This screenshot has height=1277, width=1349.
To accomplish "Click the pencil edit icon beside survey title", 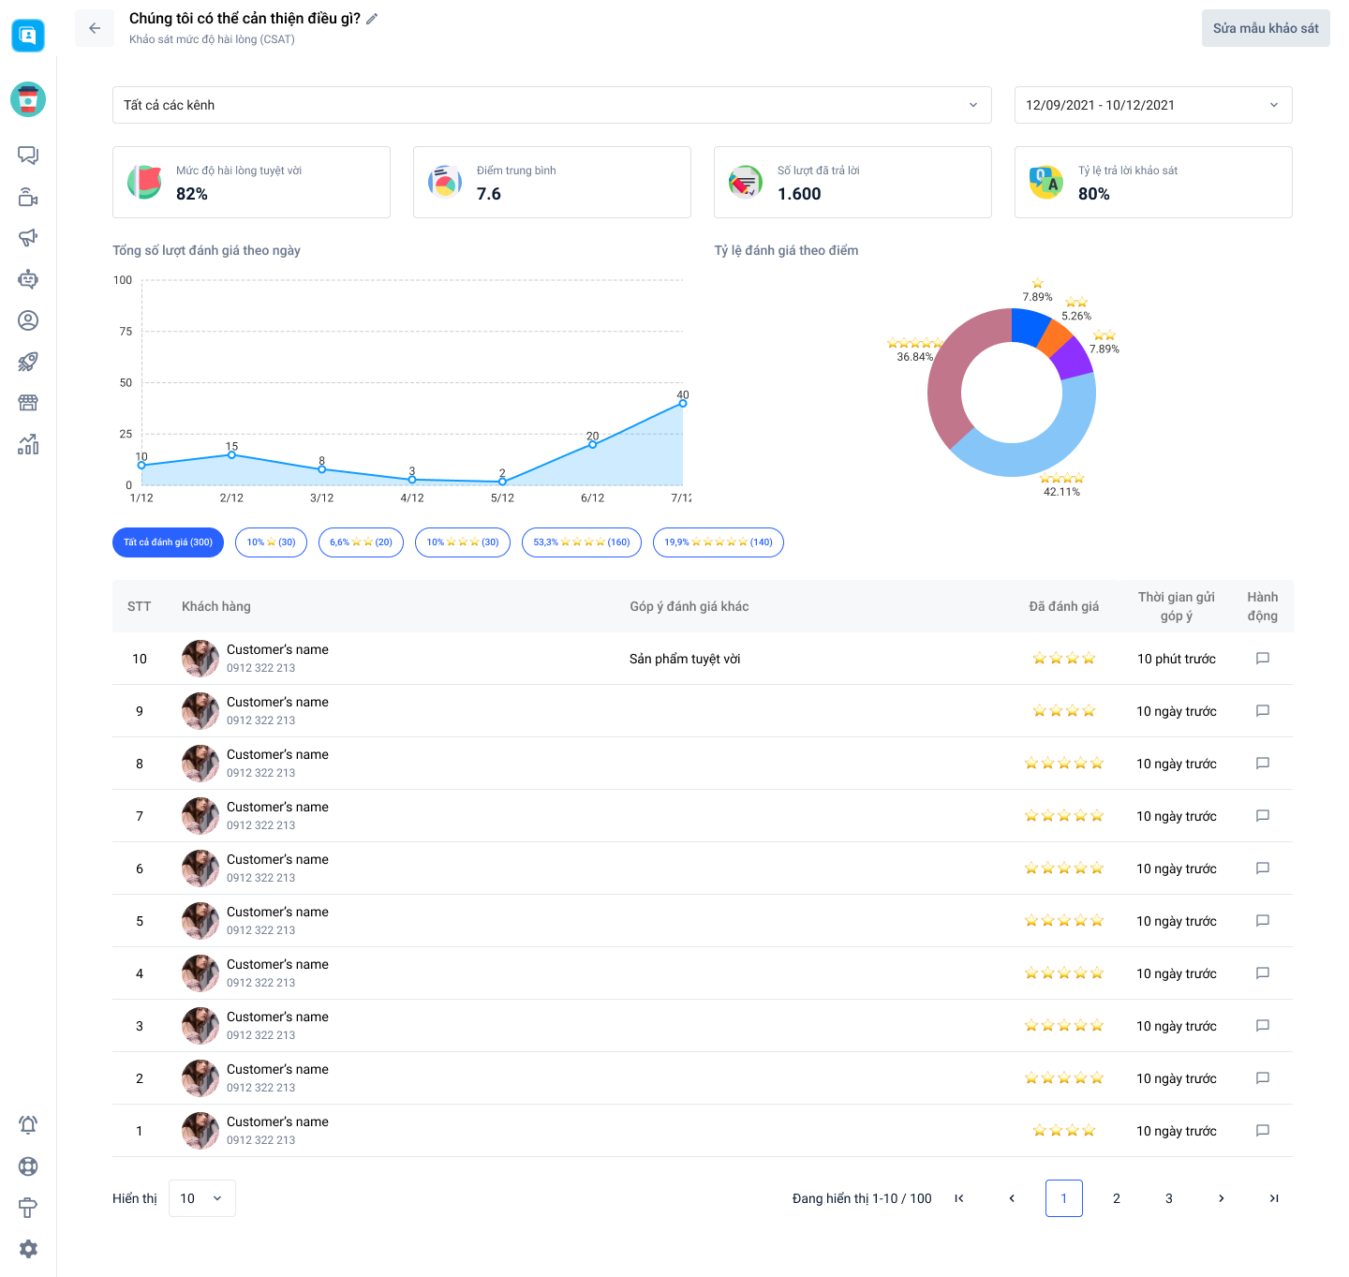I will [x=372, y=19].
